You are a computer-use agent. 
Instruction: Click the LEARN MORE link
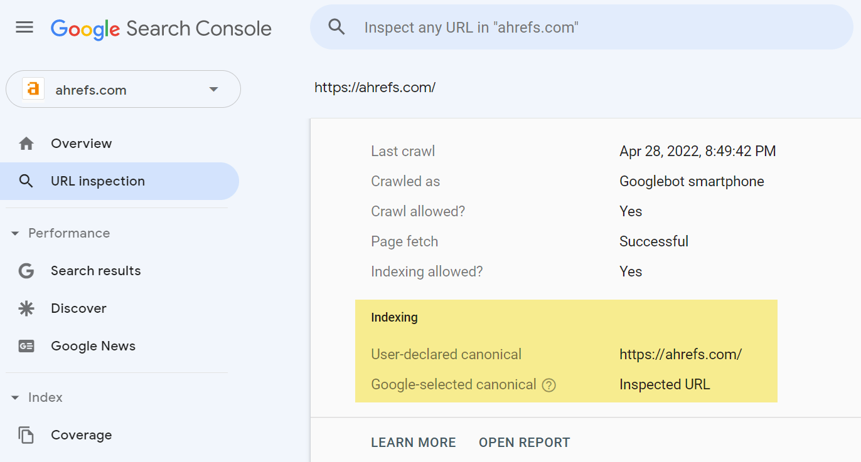pyautogui.click(x=413, y=442)
